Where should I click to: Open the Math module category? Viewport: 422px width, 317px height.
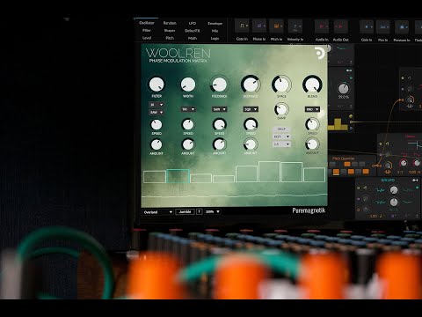coord(193,38)
